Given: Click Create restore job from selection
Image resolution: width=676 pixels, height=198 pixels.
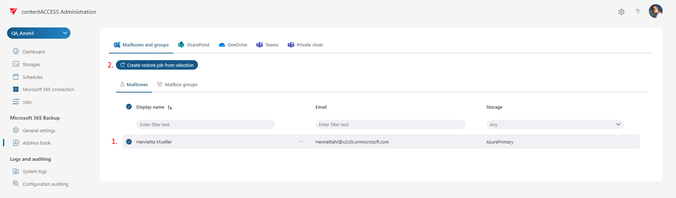Looking at the screenshot, I should [157, 65].
